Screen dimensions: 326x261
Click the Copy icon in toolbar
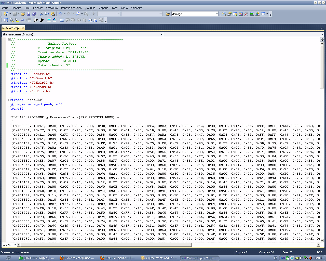click(x=47, y=14)
